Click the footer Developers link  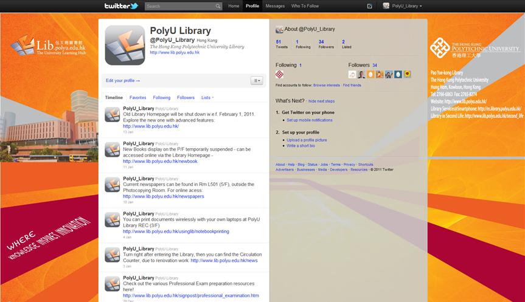click(x=338, y=170)
